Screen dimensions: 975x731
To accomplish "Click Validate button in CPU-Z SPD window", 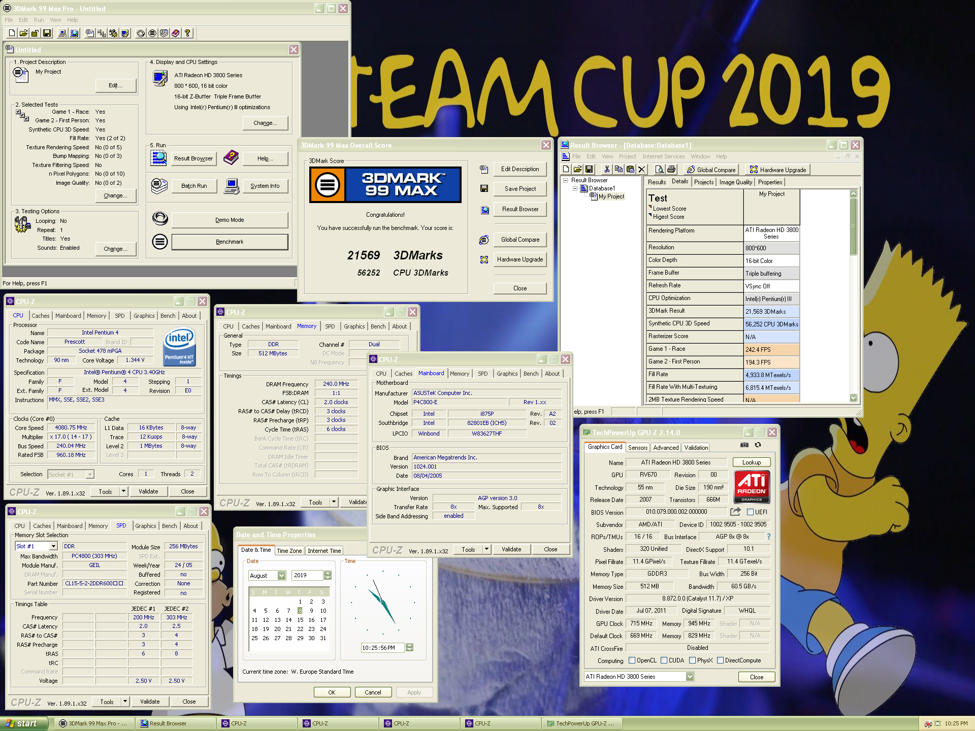I will [x=150, y=702].
